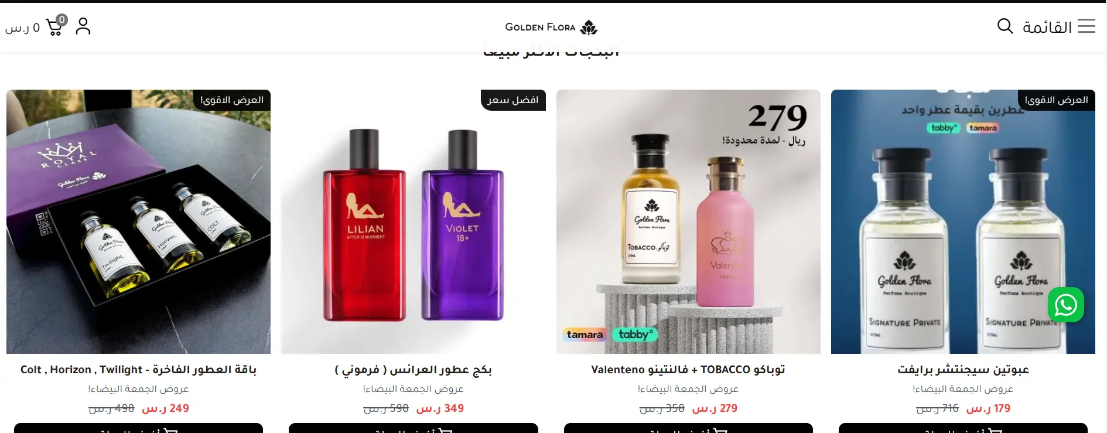Click the user account icon
Image resolution: width=1107 pixels, height=433 pixels.
[83, 26]
